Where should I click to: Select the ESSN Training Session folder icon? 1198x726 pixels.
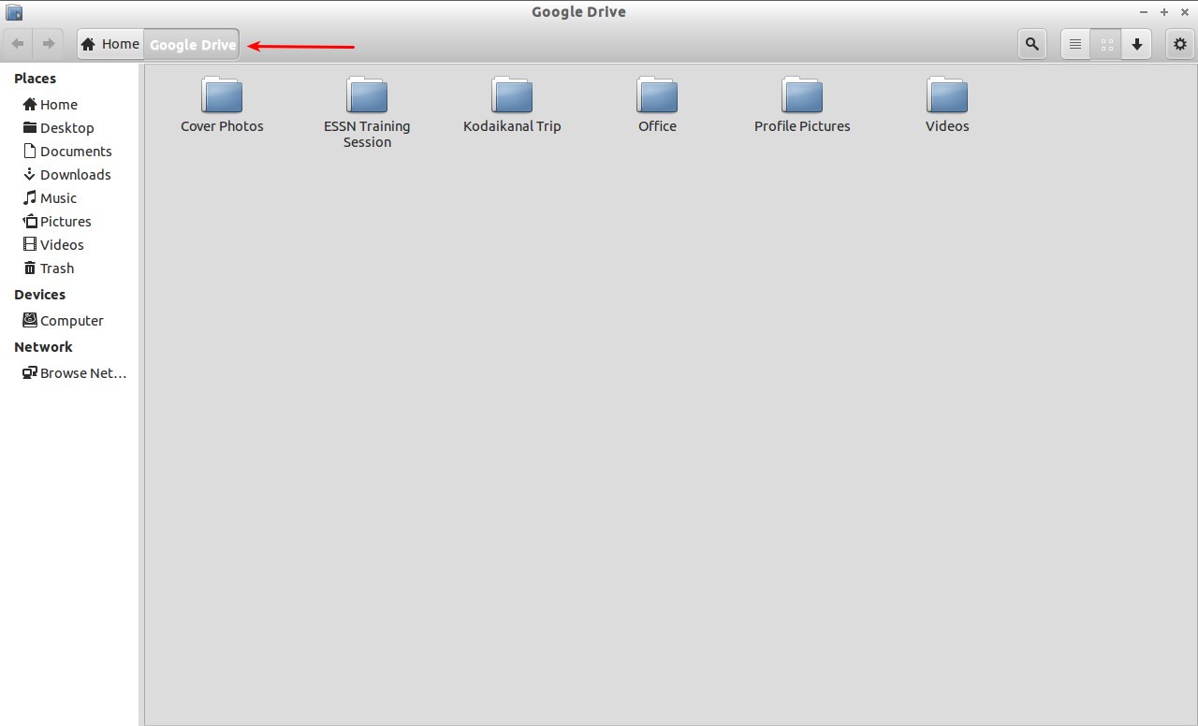367,95
